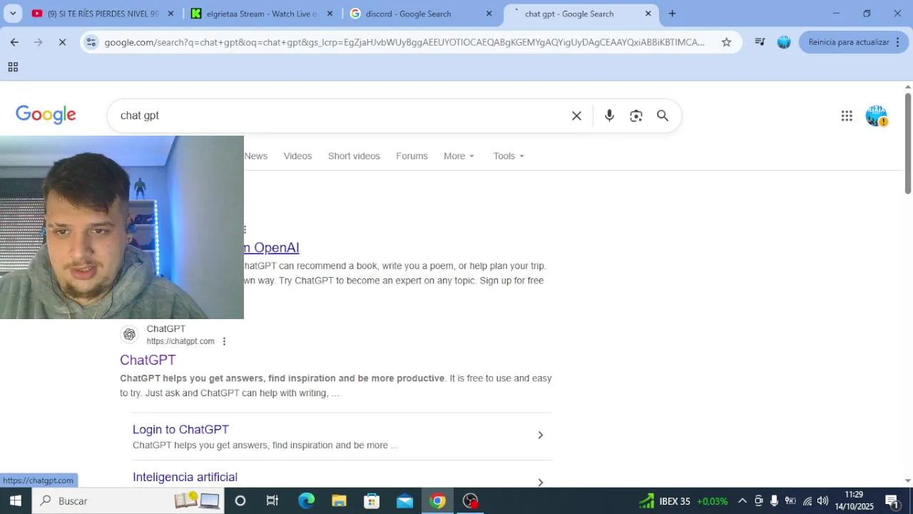Viewport: 913px width, 514px height.
Task: Click the magnifying glass search button
Action: coord(663,116)
